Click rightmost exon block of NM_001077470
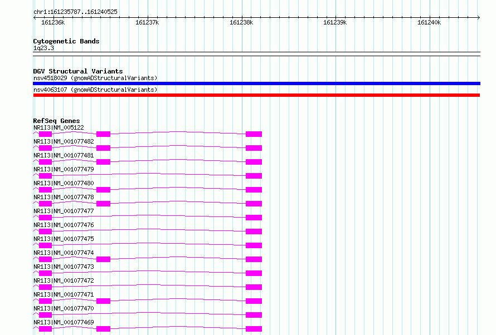This screenshot has width=496, height=335. tap(254, 315)
